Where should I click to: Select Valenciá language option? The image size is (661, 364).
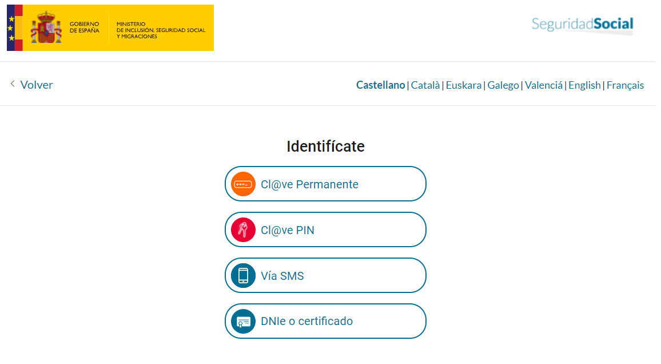[x=544, y=85]
